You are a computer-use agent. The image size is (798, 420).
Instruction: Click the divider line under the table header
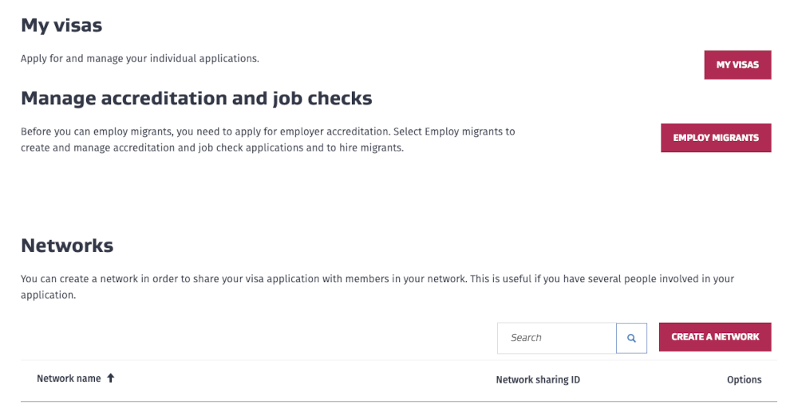point(399,402)
